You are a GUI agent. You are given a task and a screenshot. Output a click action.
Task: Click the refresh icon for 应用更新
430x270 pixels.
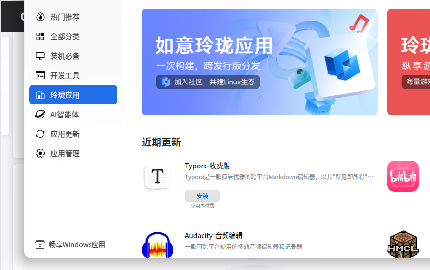pyautogui.click(x=40, y=134)
